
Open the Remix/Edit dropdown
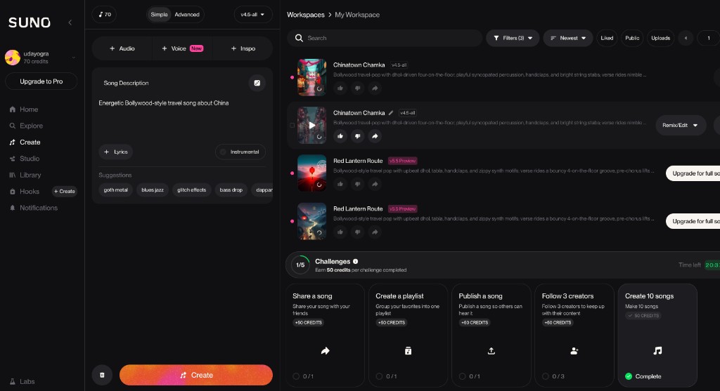[680, 125]
